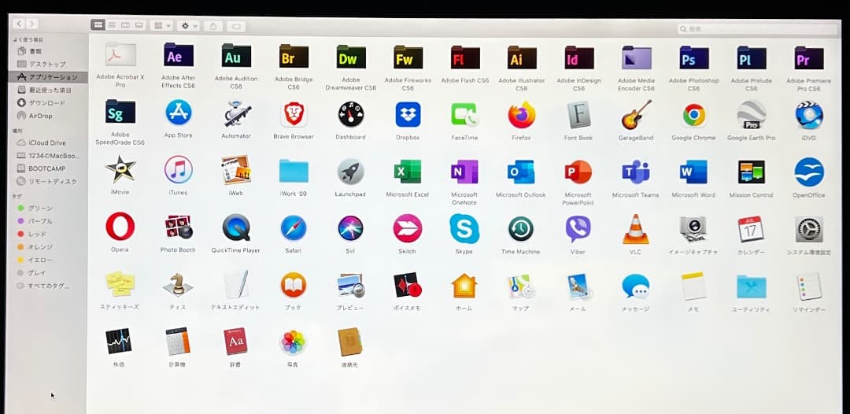
Task: Select the Brave Browser icon
Action: (x=294, y=115)
